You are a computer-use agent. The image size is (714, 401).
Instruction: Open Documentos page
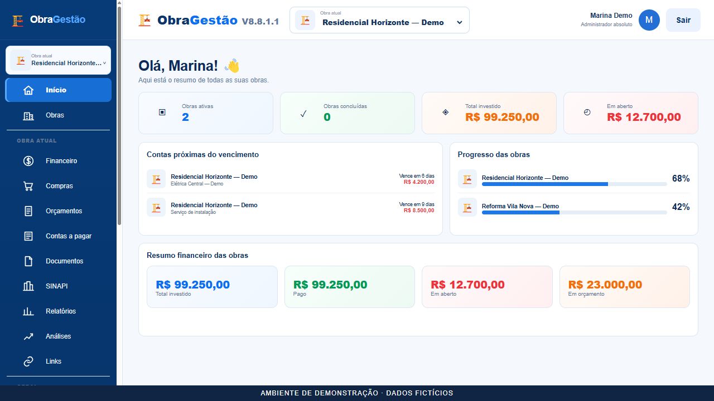(x=59, y=261)
